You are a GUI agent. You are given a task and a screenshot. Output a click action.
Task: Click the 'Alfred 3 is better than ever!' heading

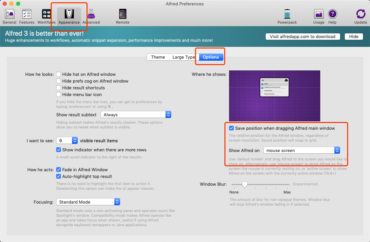[x=44, y=33]
